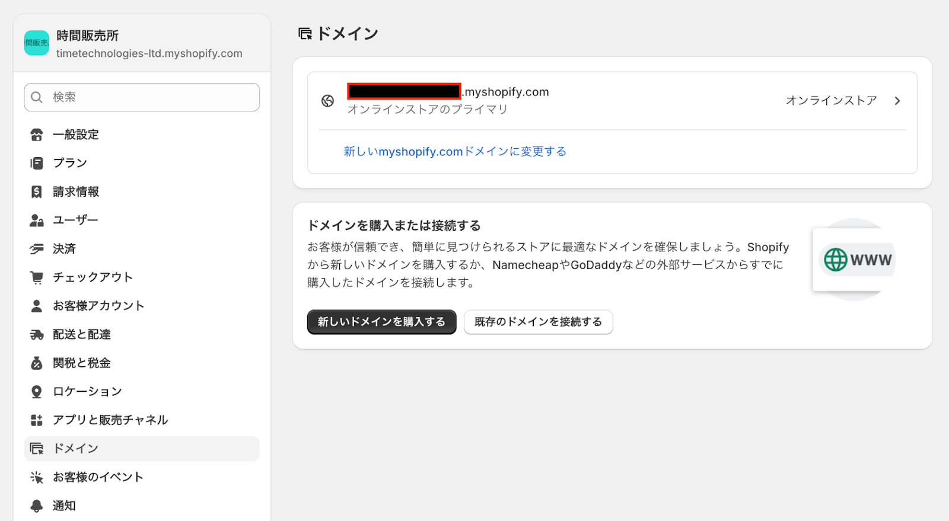Click the bell icon beside 通知

point(37,506)
